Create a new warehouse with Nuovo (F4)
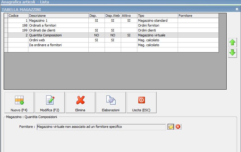 pos(19,102)
